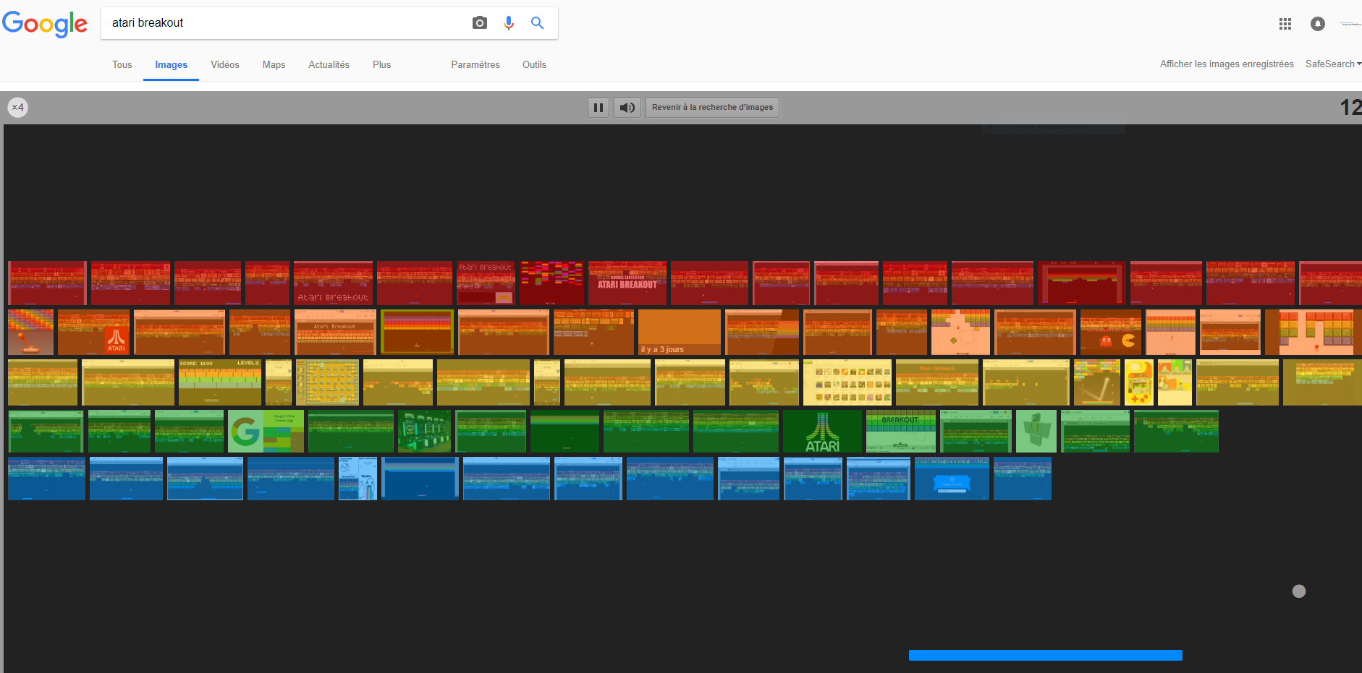Click red brick with ATARI BREAKOUT title
The height and width of the screenshot is (673, 1362).
(x=627, y=283)
